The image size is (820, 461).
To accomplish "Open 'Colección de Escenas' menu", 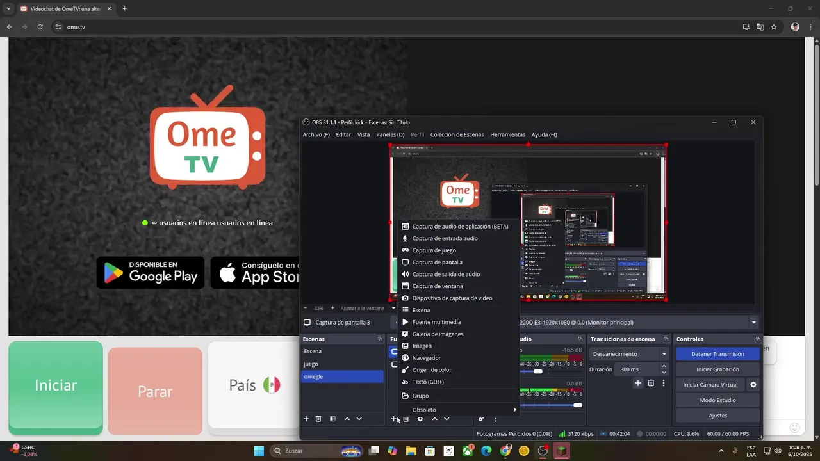I will click(457, 134).
